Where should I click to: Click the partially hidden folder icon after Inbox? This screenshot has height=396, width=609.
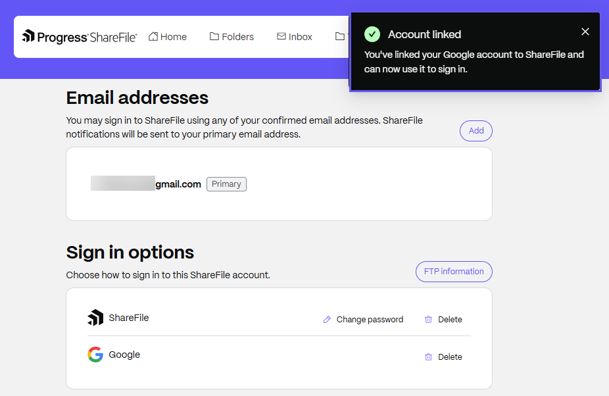340,37
